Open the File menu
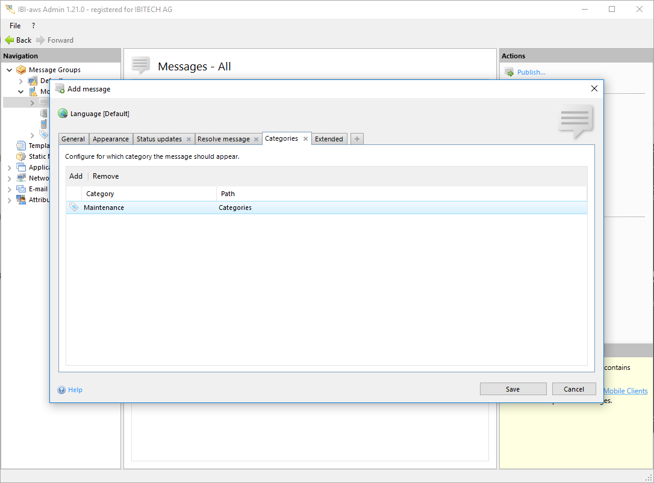 [x=15, y=26]
